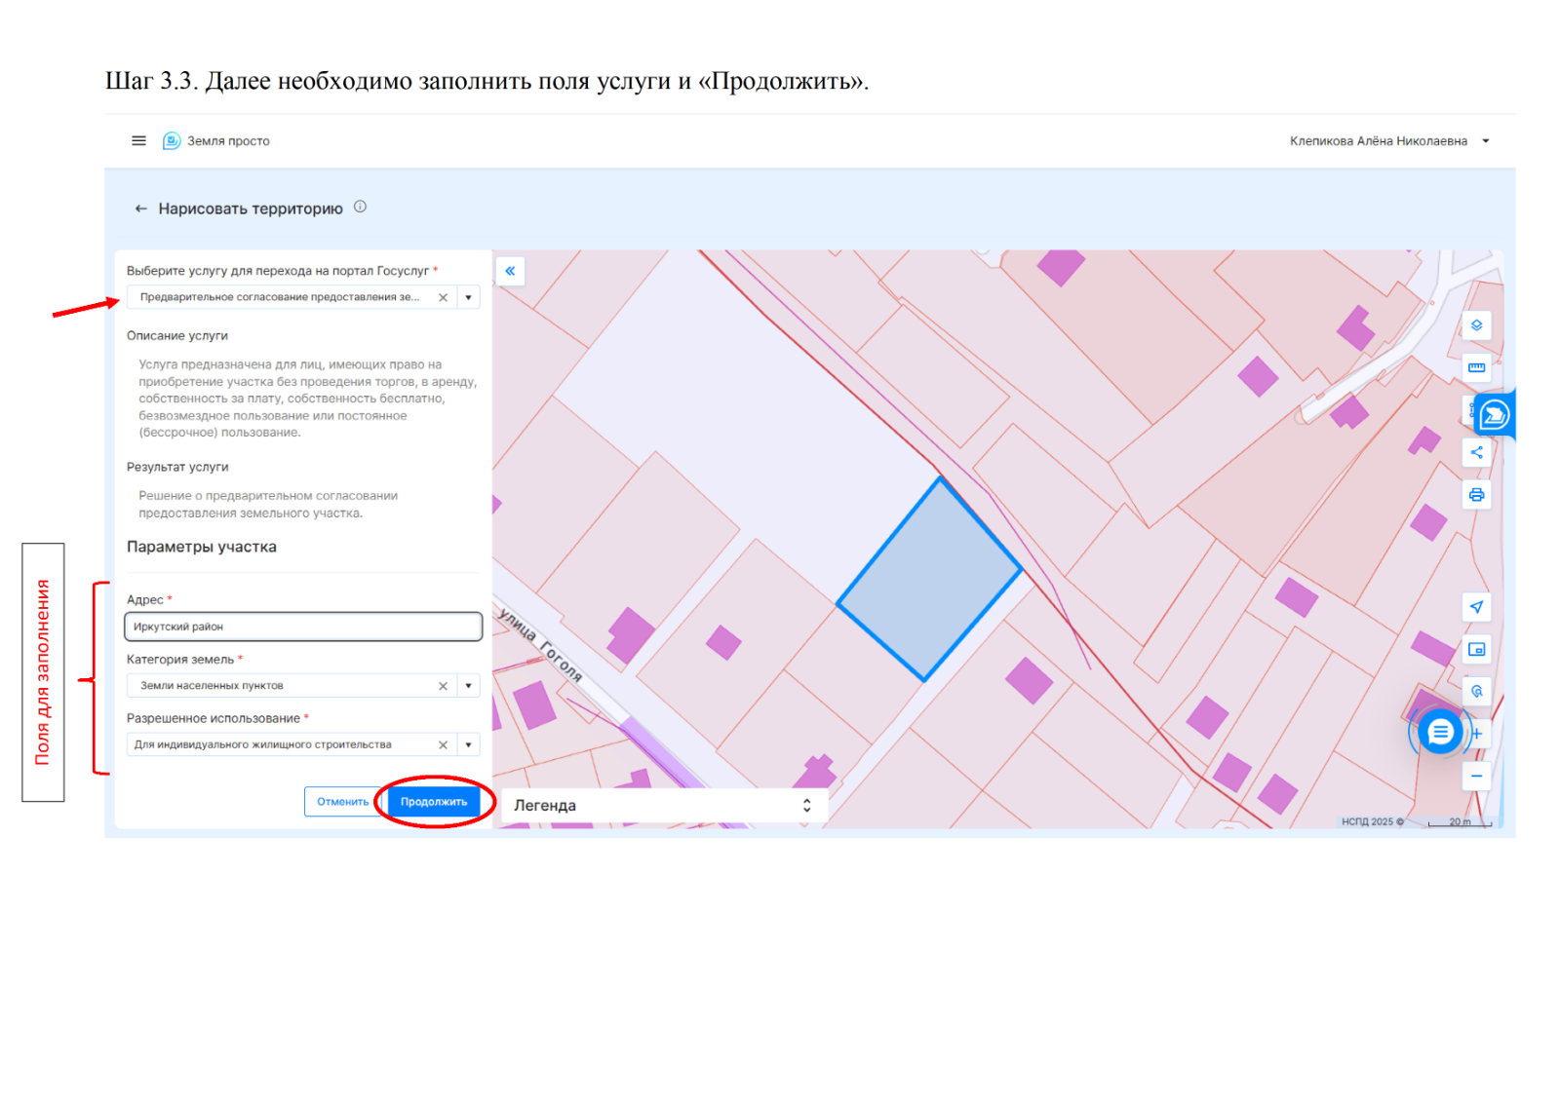Image resolution: width=1560 pixels, height=1103 pixels.
Task: Click the Продолжить button
Action: (x=434, y=802)
